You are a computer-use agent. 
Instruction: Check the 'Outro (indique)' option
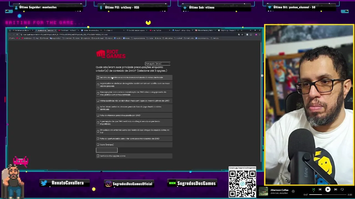pos(98,145)
